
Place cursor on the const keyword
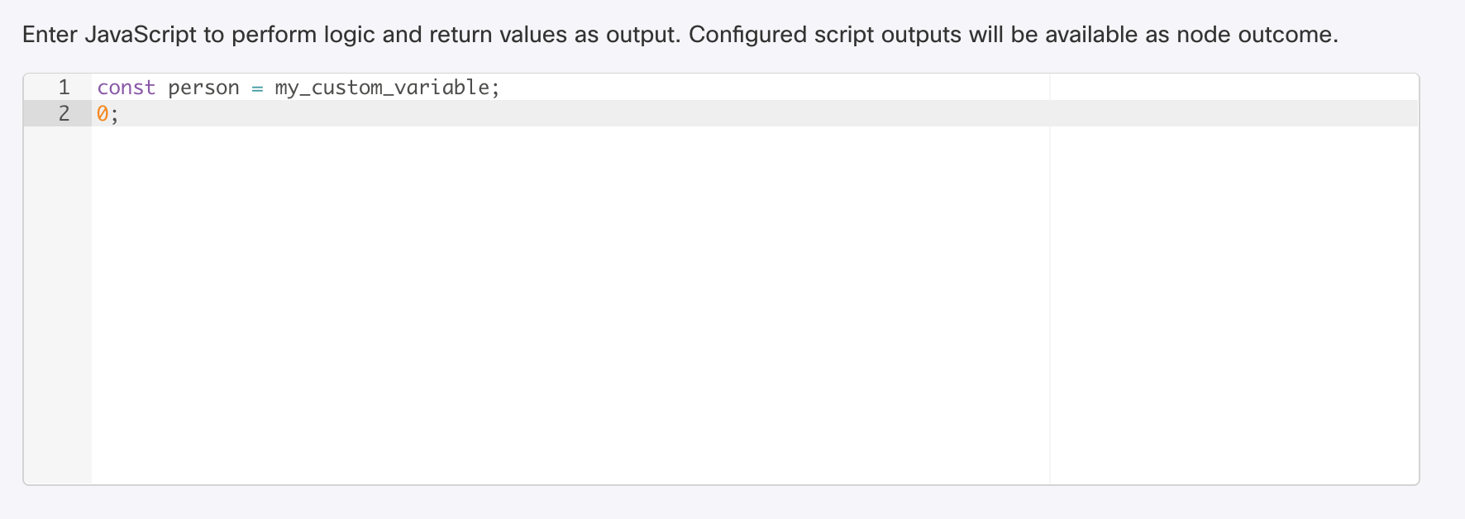tap(126, 88)
